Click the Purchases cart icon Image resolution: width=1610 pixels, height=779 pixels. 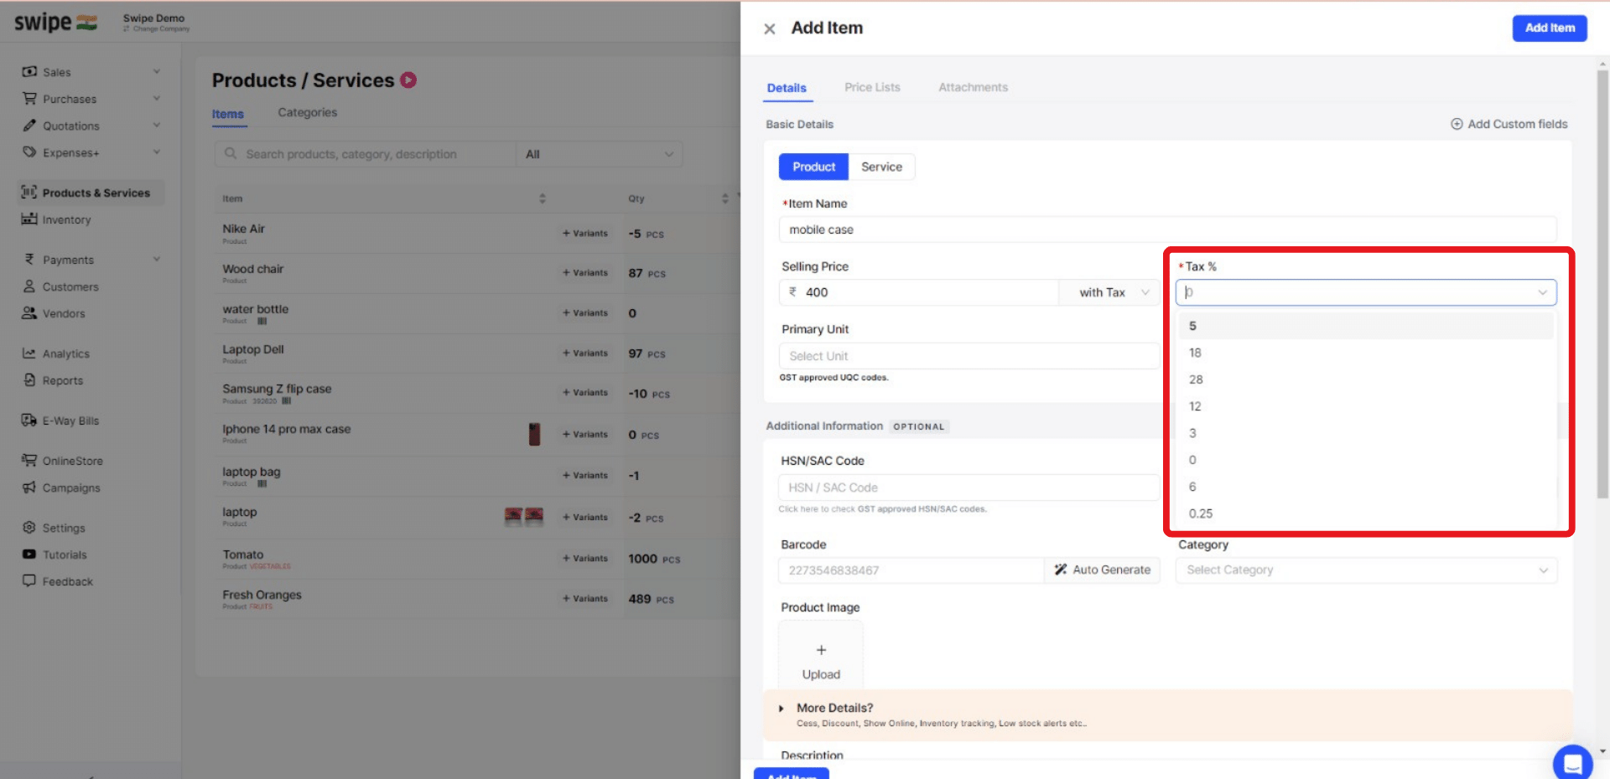[29, 99]
